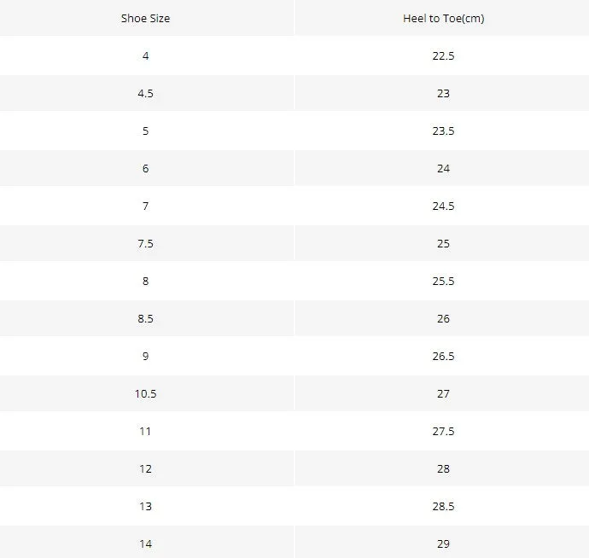Click the 27.5 length cell
The height and width of the screenshot is (558, 589).
tap(443, 432)
